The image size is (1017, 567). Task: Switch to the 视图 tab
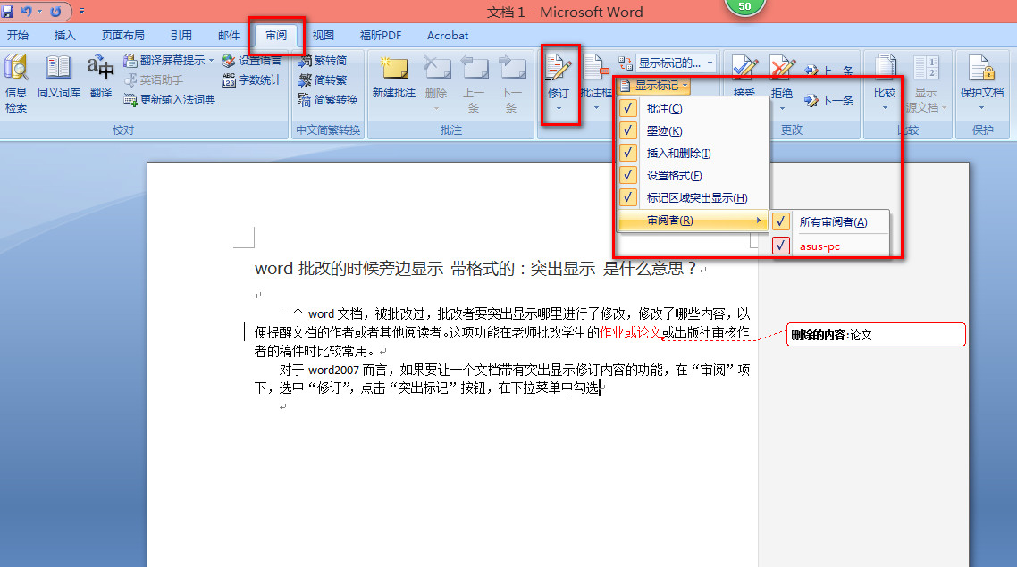[x=323, y=36]
